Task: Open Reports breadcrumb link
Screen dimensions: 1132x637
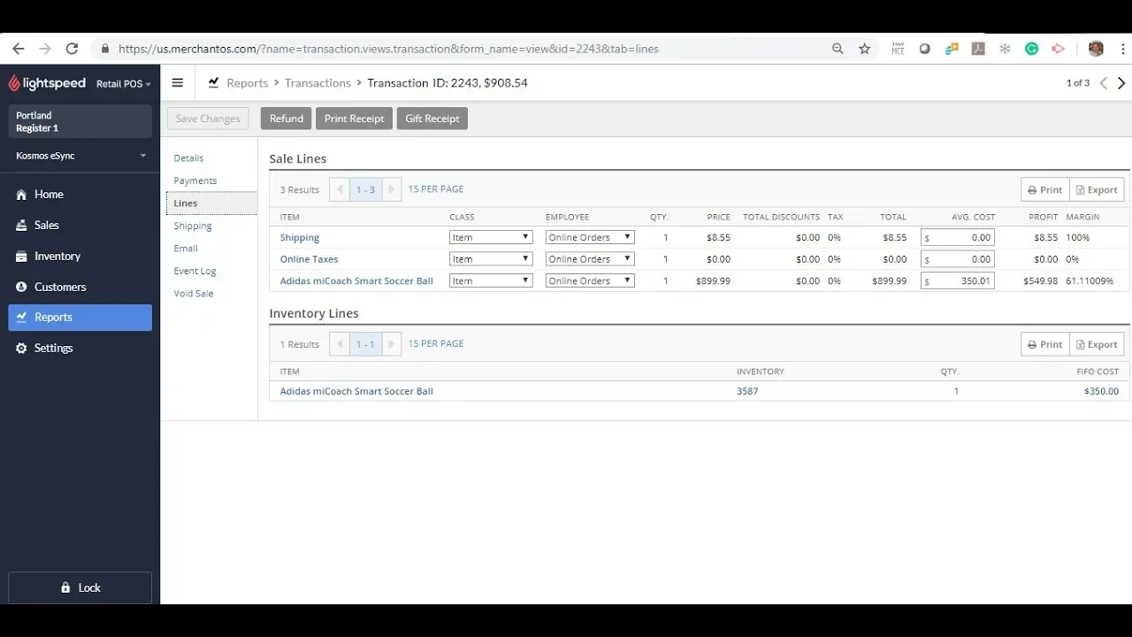Action: coord(248,82)
